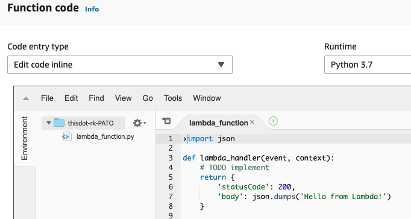Screen dimensions: 411x219
Task: Click the Info link next to Function code
Action: 92,9
